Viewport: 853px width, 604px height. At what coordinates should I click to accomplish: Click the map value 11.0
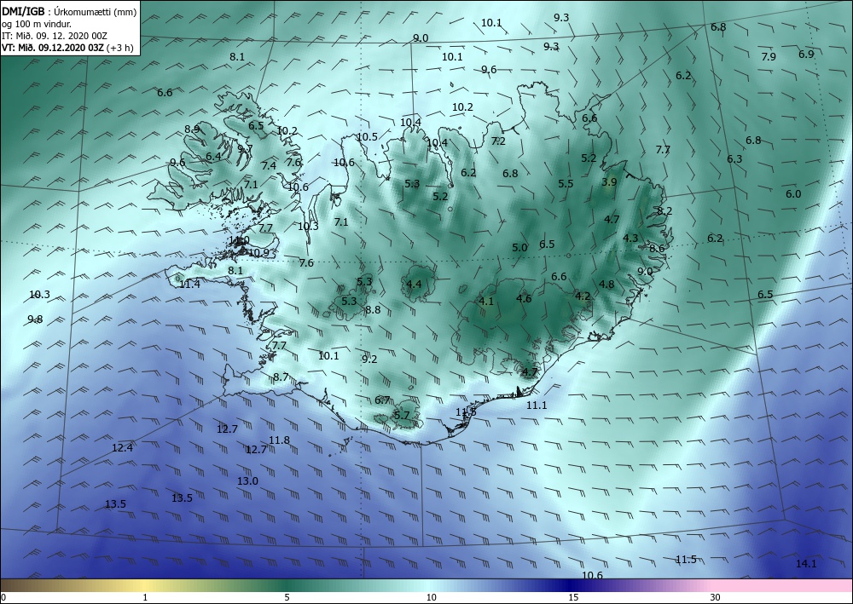coord(239,240)
